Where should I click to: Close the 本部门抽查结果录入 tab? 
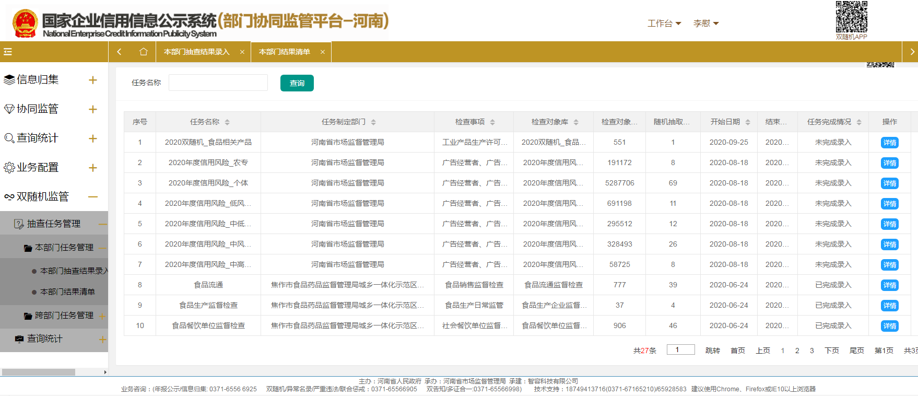tap(242, 52)
